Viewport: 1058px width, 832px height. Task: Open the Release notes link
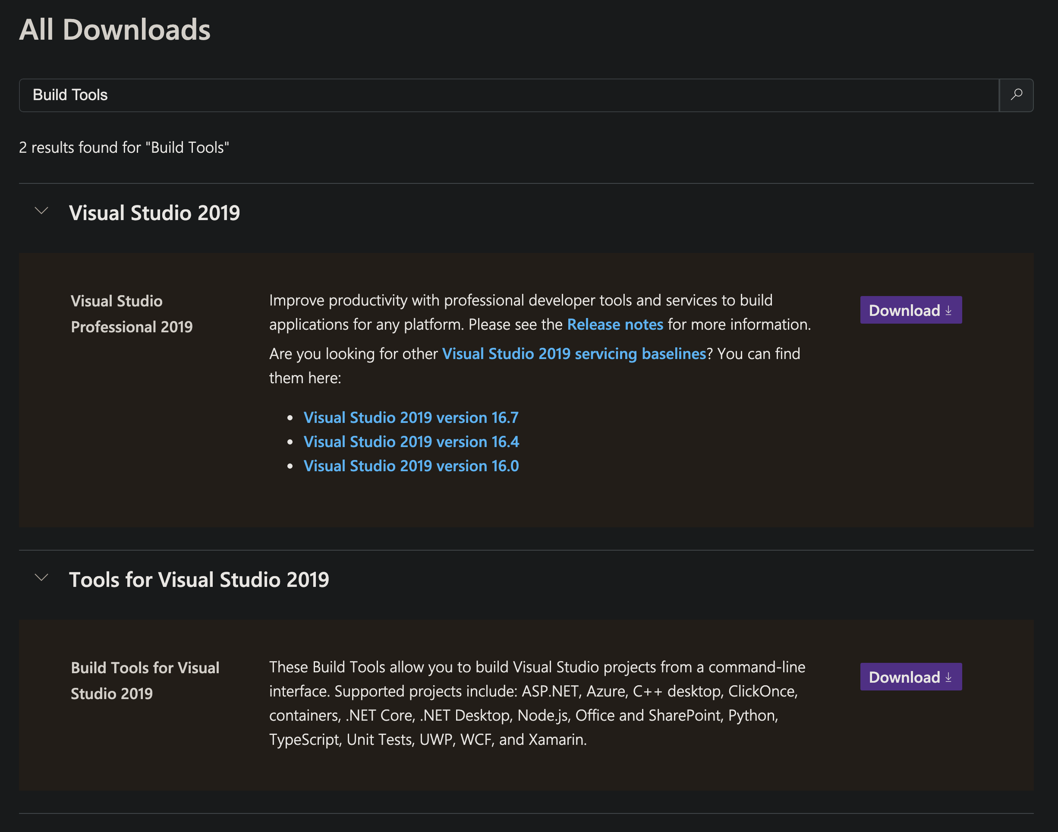(614, 325)
